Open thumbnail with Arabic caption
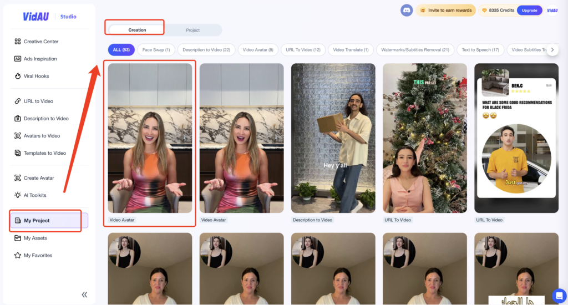This screenshot has height=305, width=568. pyautogui.click(x=516, y=268)
